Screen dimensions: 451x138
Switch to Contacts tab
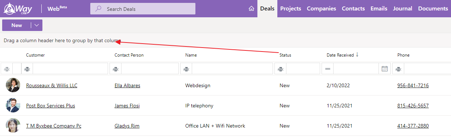[x=353, y=9]
